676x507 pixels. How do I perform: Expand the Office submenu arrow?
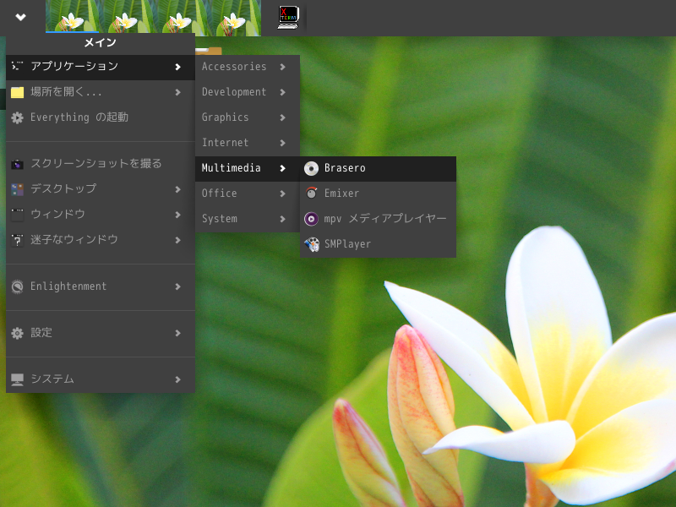coord(282,194)
